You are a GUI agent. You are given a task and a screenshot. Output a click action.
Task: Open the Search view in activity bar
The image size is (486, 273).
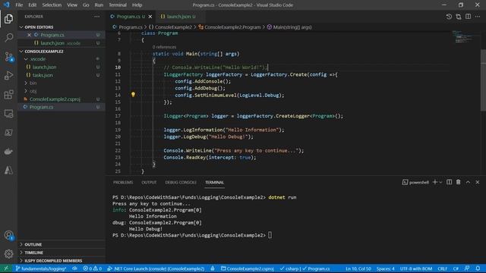tap(8, 38)
